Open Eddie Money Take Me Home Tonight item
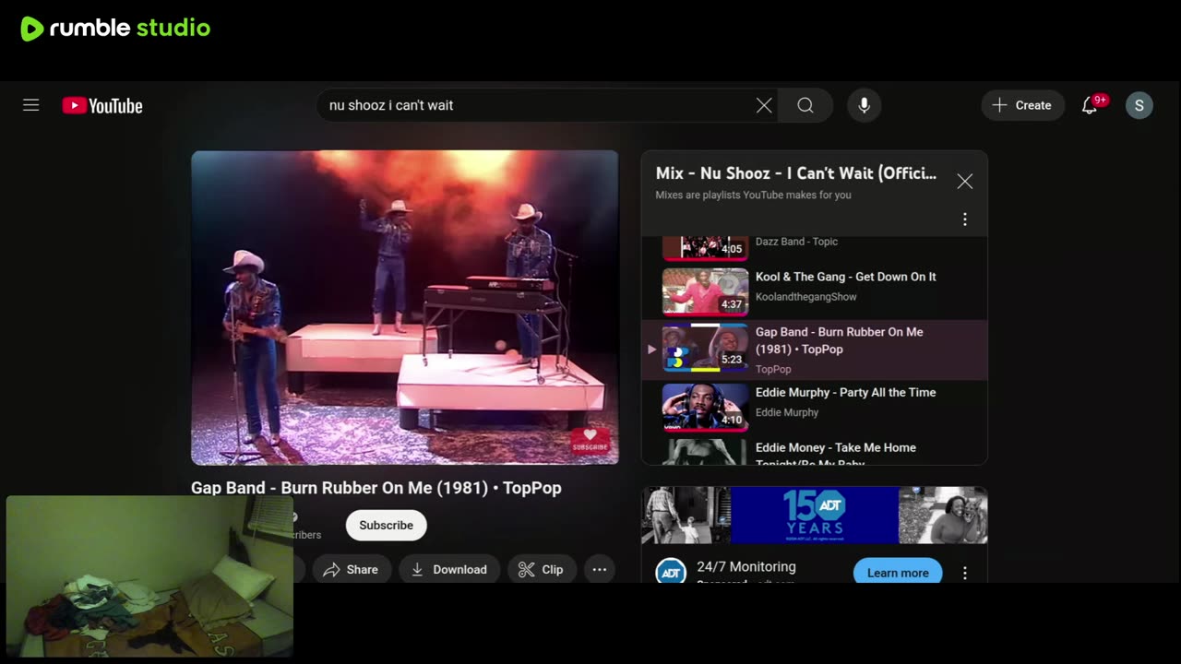 [x=814, y=451]
